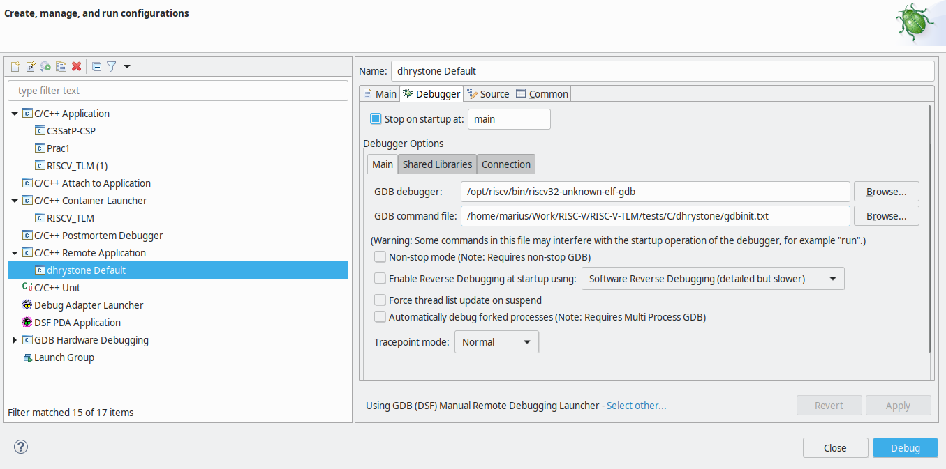Click the dhrystone Default entry icon
This screenshot has height=469, width=946.
tap(40, 270)
